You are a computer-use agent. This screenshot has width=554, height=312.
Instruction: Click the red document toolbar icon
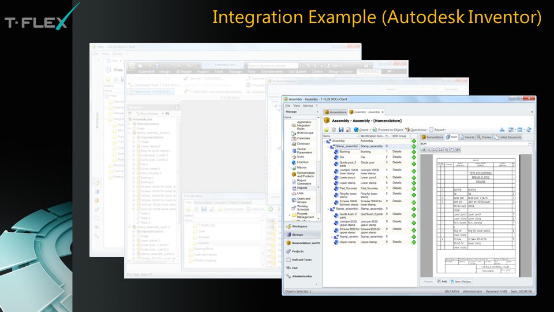pos(349,130)
